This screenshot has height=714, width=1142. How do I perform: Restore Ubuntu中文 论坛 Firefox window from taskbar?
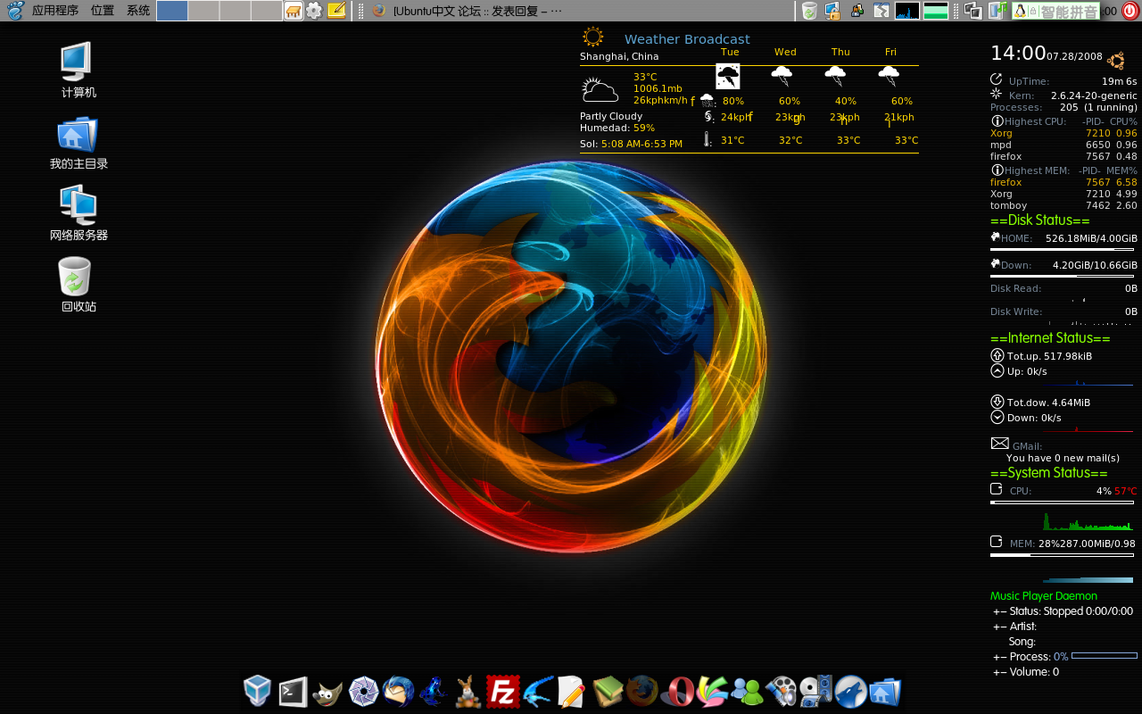(468, 11)
